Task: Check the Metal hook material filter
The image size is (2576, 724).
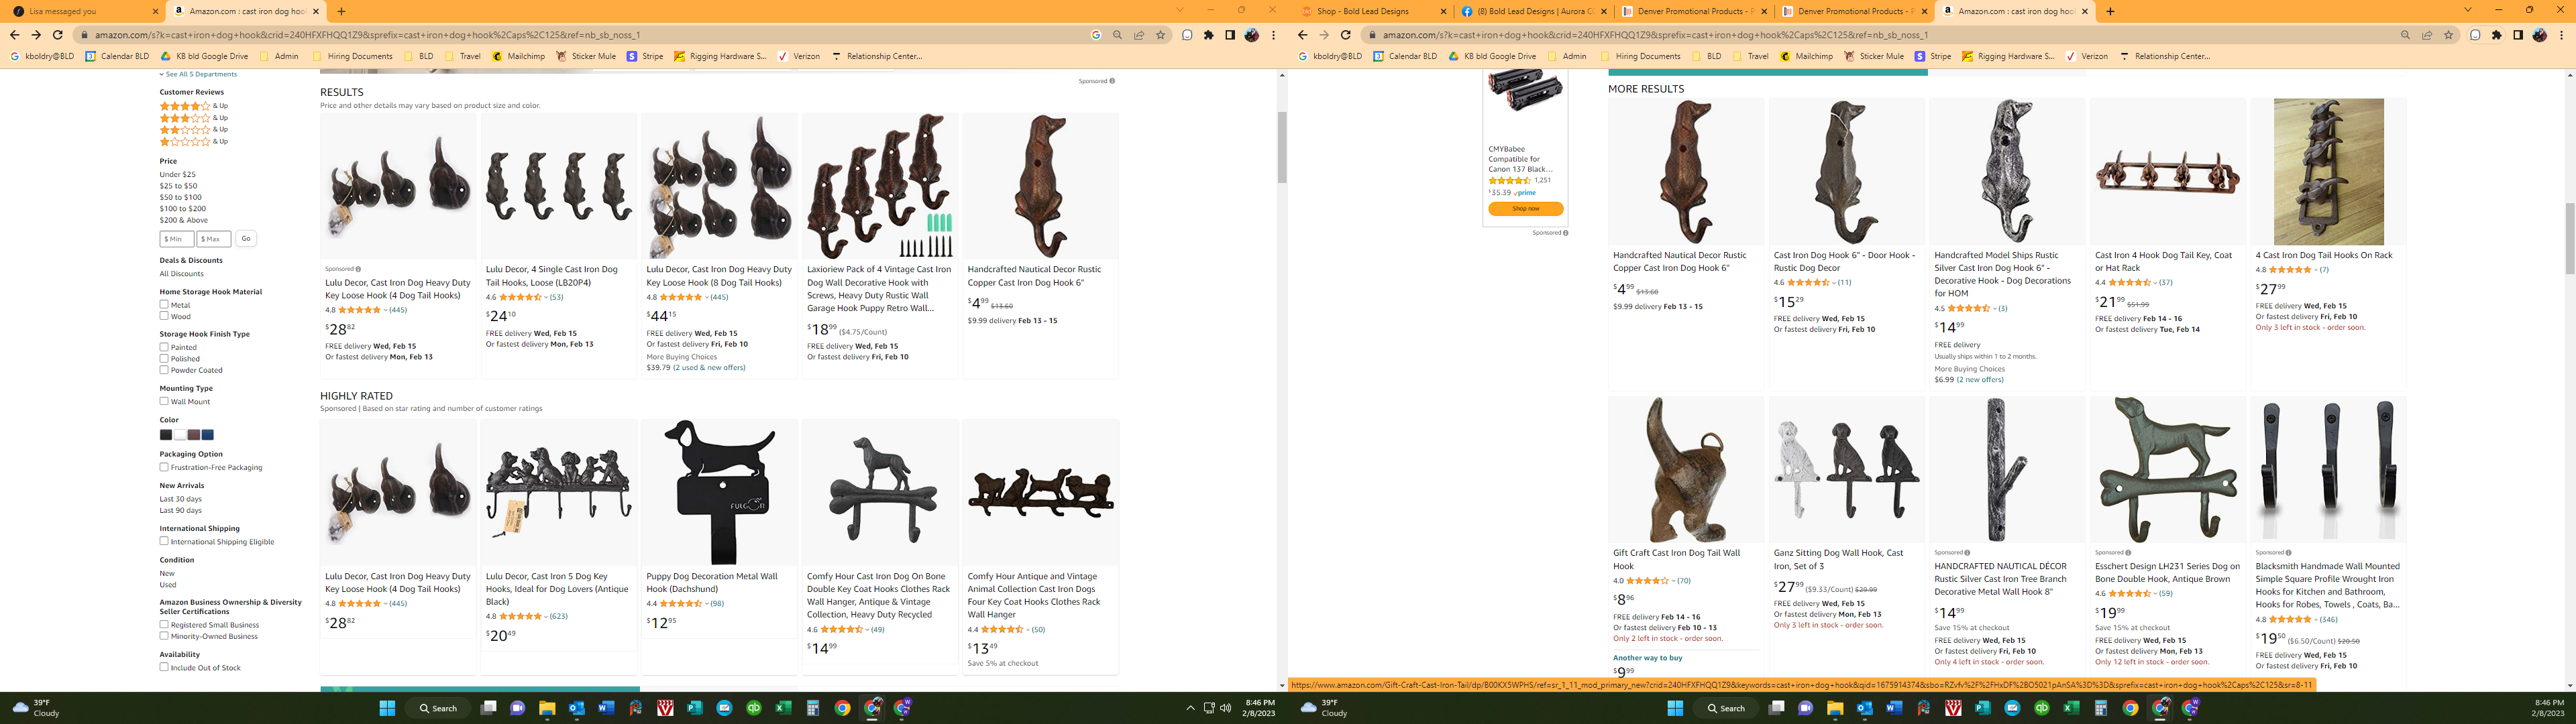Action: (x=164, y=304)
